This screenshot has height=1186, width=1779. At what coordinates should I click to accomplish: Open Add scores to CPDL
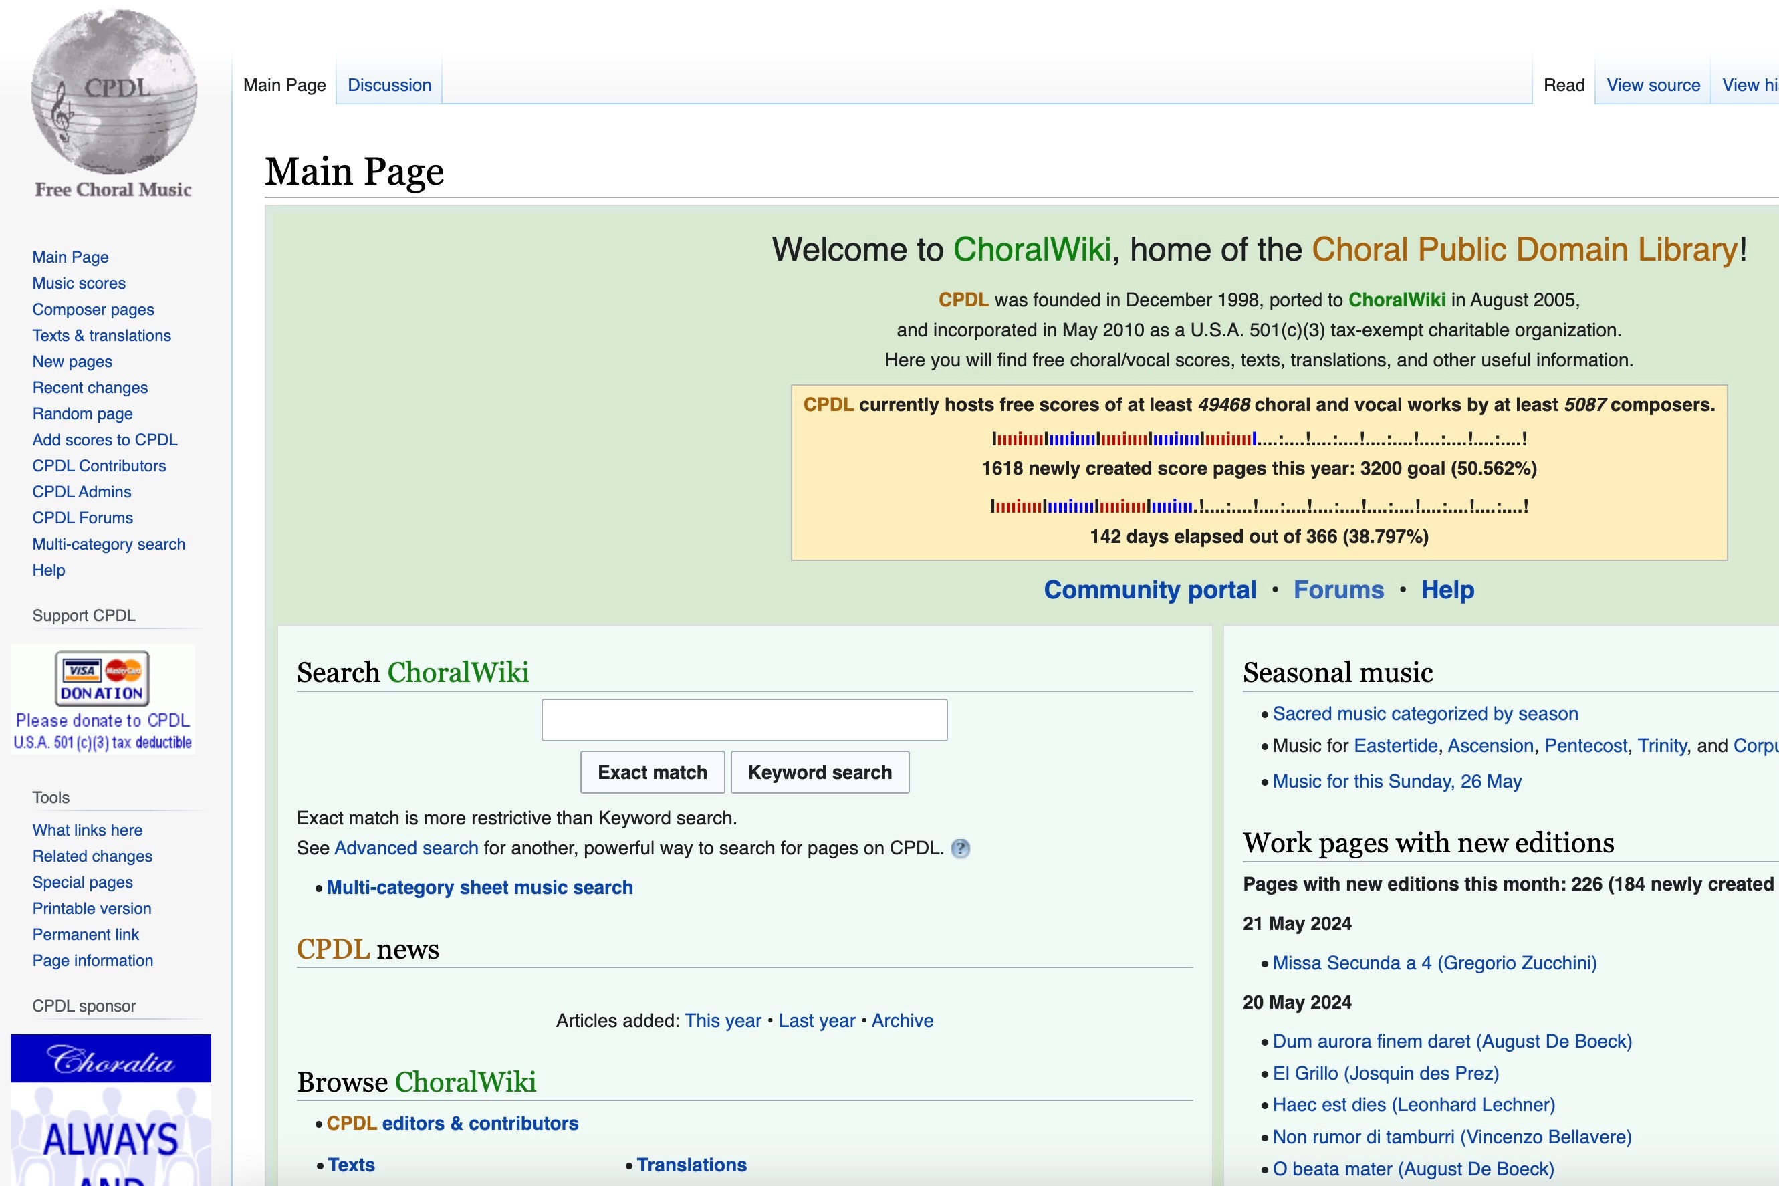click(x=104, y=440)
